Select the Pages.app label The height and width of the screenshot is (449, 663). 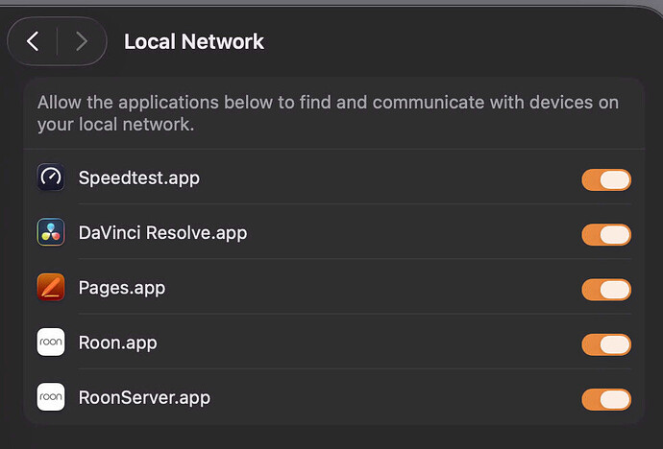[x=122, y=288]
